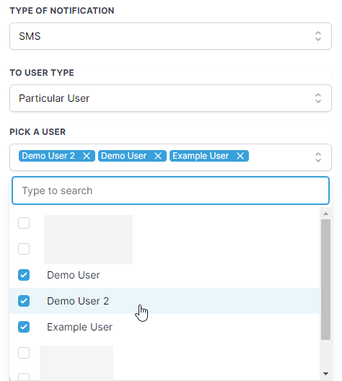Viewport: 342px width, 381px height.
Task: Click the user list scrollbar down arrow
Action: click(325, 374)
